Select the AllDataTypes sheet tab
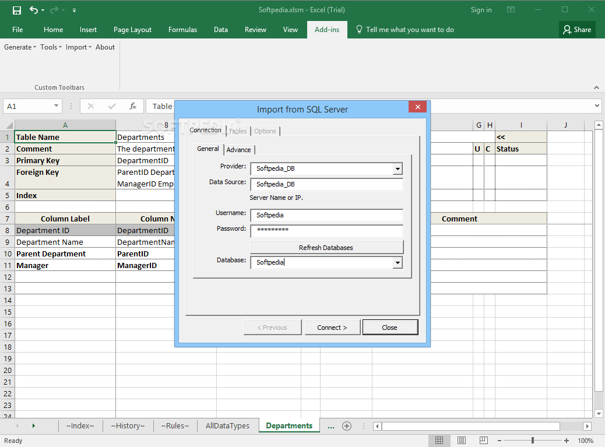The height and width of the screenshot is (447, 605). coord(227,426)
